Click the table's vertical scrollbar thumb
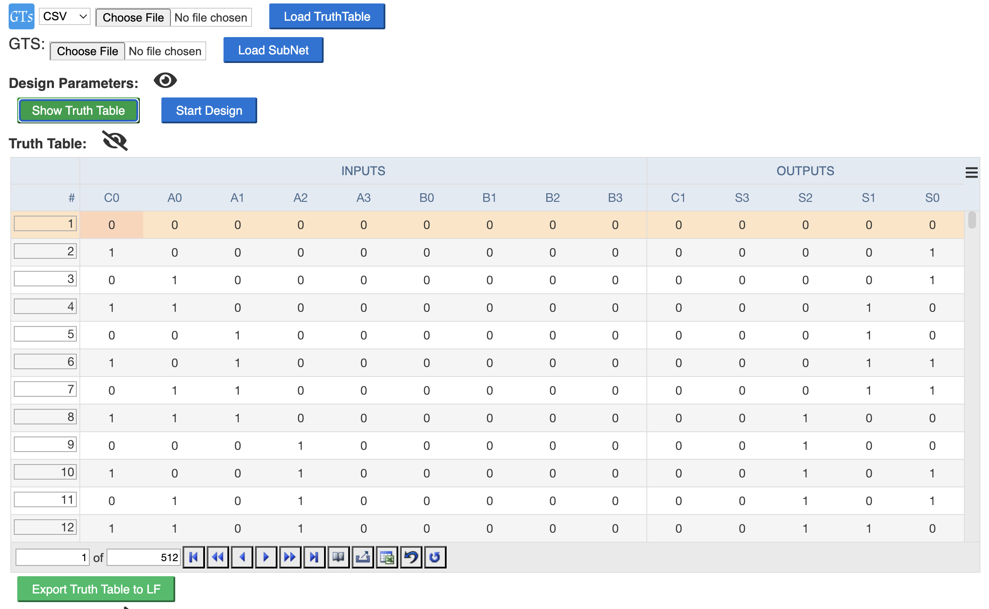The image size is (989, 609). click(x=972, y=220)
